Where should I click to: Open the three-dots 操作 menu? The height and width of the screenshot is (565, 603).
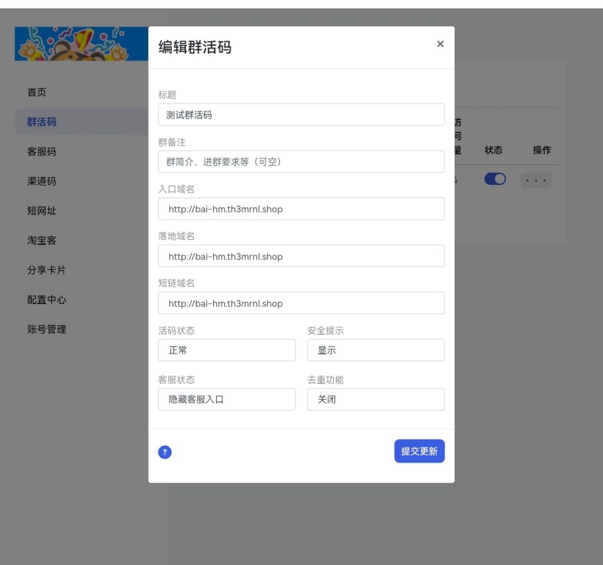[536, 180]
